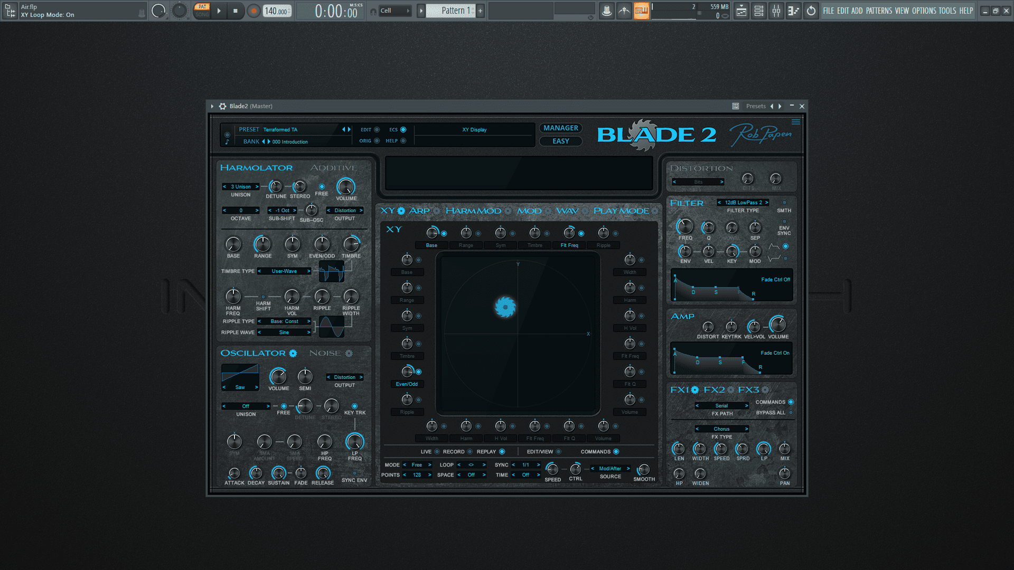Toggle the EDIT LED button
This screenshot has height=570, width=1014.
[377, 130]
